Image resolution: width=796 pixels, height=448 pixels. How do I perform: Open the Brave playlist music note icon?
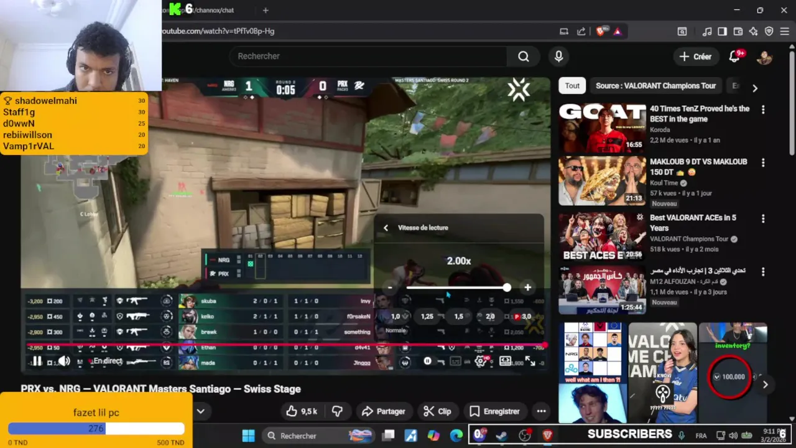707,31
